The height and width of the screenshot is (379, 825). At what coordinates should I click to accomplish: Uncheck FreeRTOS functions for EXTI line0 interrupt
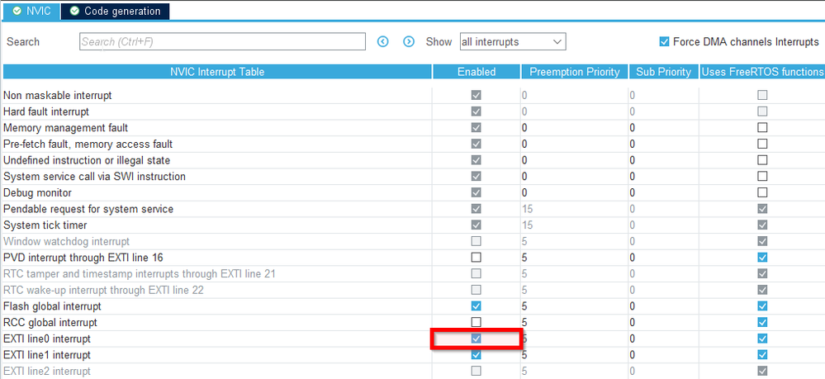point(762,339)
